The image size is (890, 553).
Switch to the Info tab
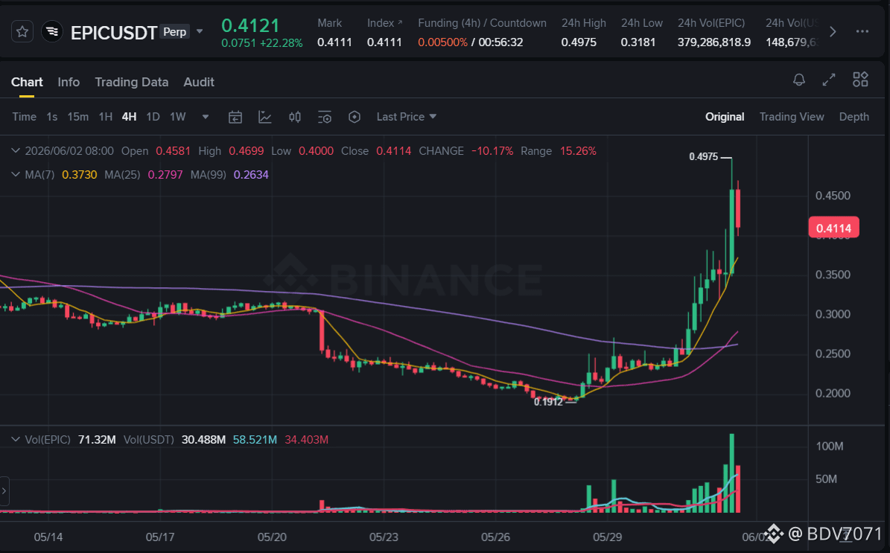[x=69, y=82]
